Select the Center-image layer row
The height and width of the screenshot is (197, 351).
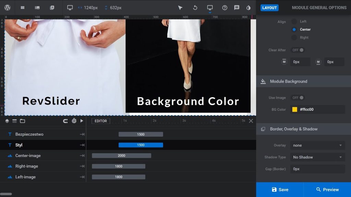click(43, 156)
